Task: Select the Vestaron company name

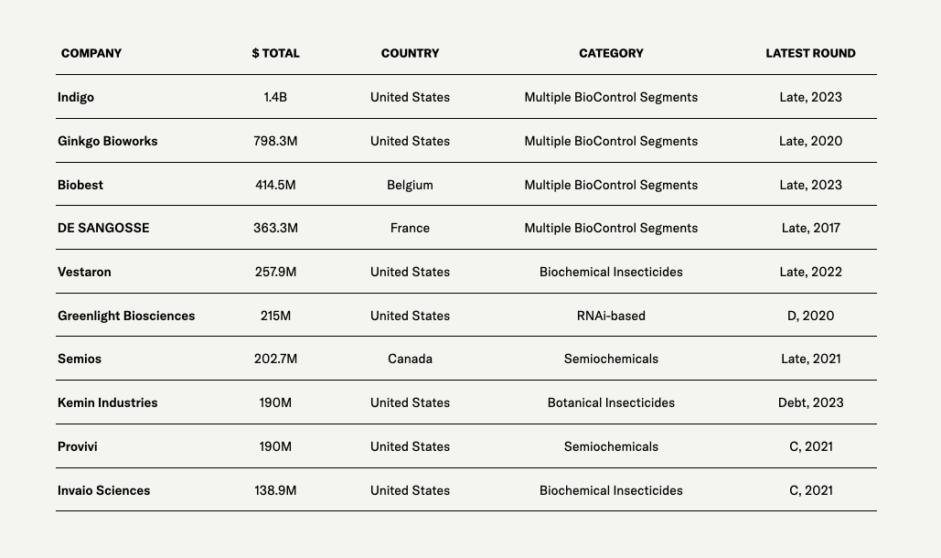Action: pos(84,272)
